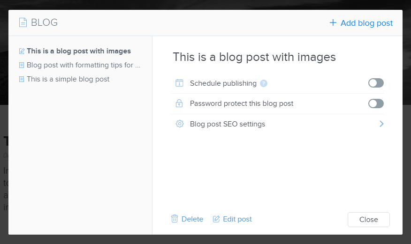Open 'Blog post with formatting tips for ...' entry
Image resolution: width=411 pixels, height=244 pixels.
click(84, 65)
